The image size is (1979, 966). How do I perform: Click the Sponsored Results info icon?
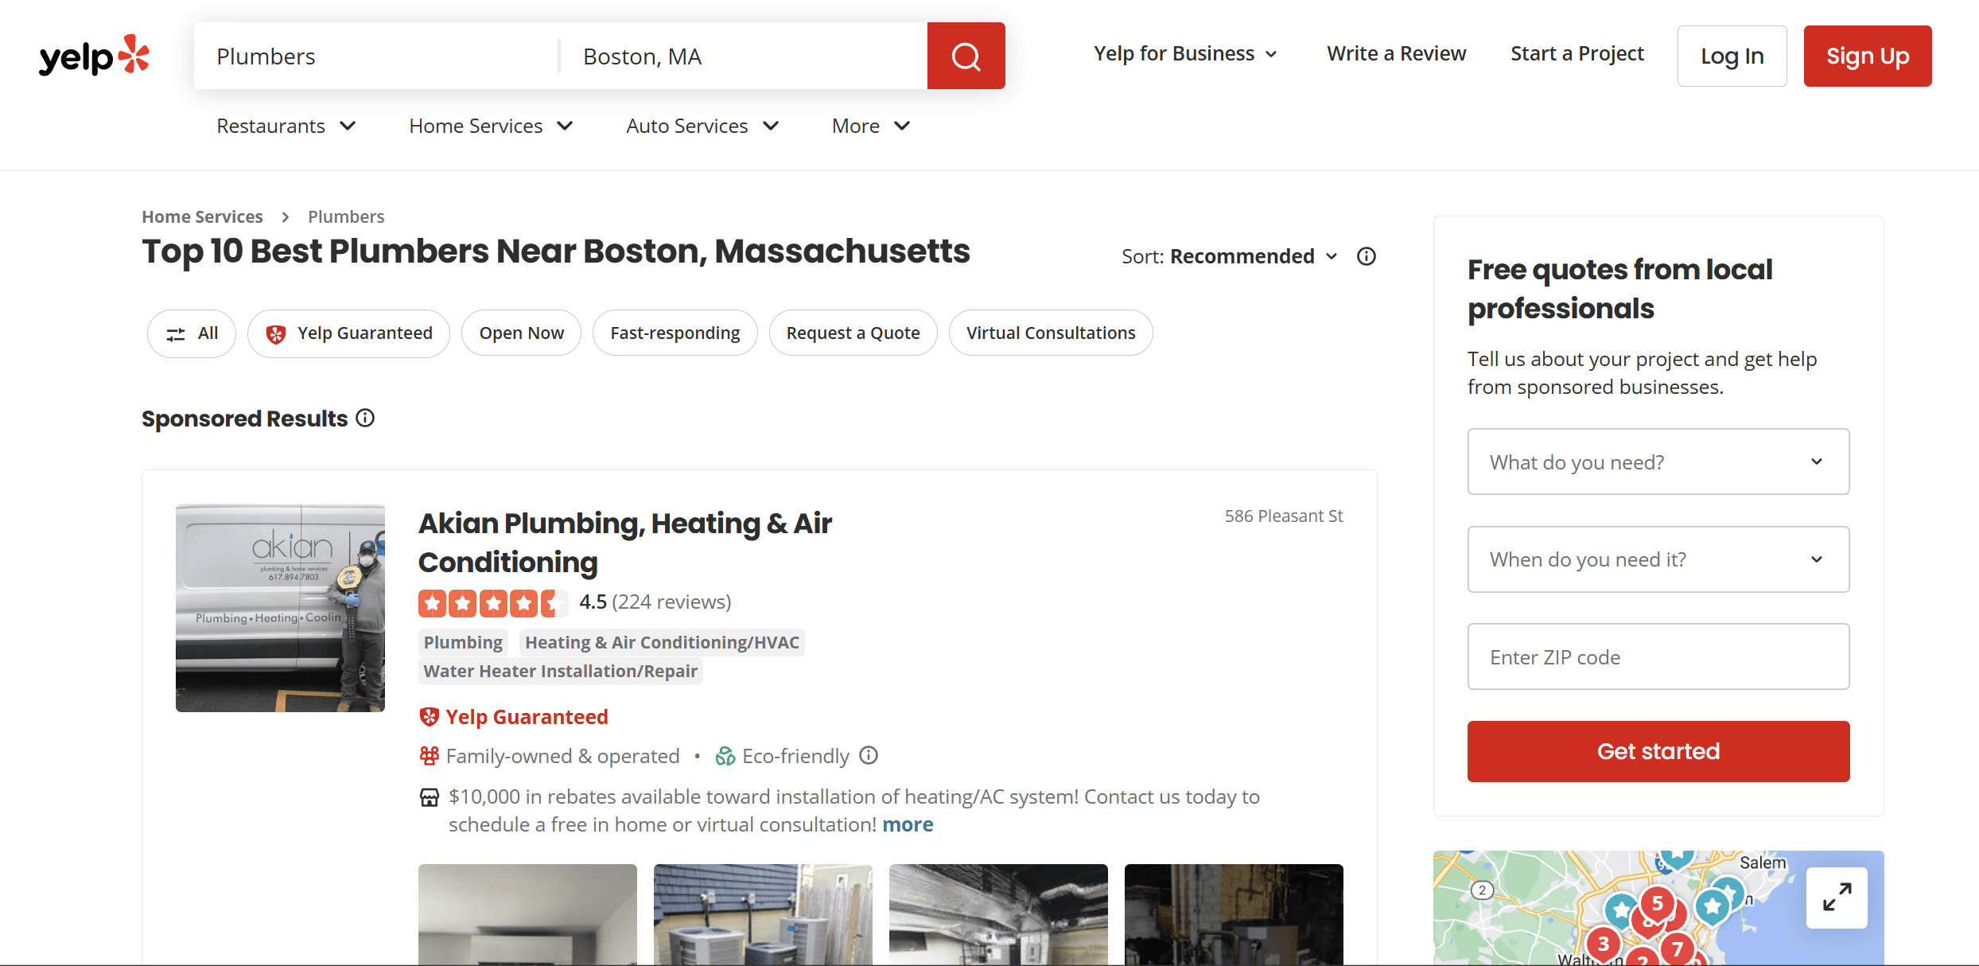pyautogui.click(x=365, y=418)
